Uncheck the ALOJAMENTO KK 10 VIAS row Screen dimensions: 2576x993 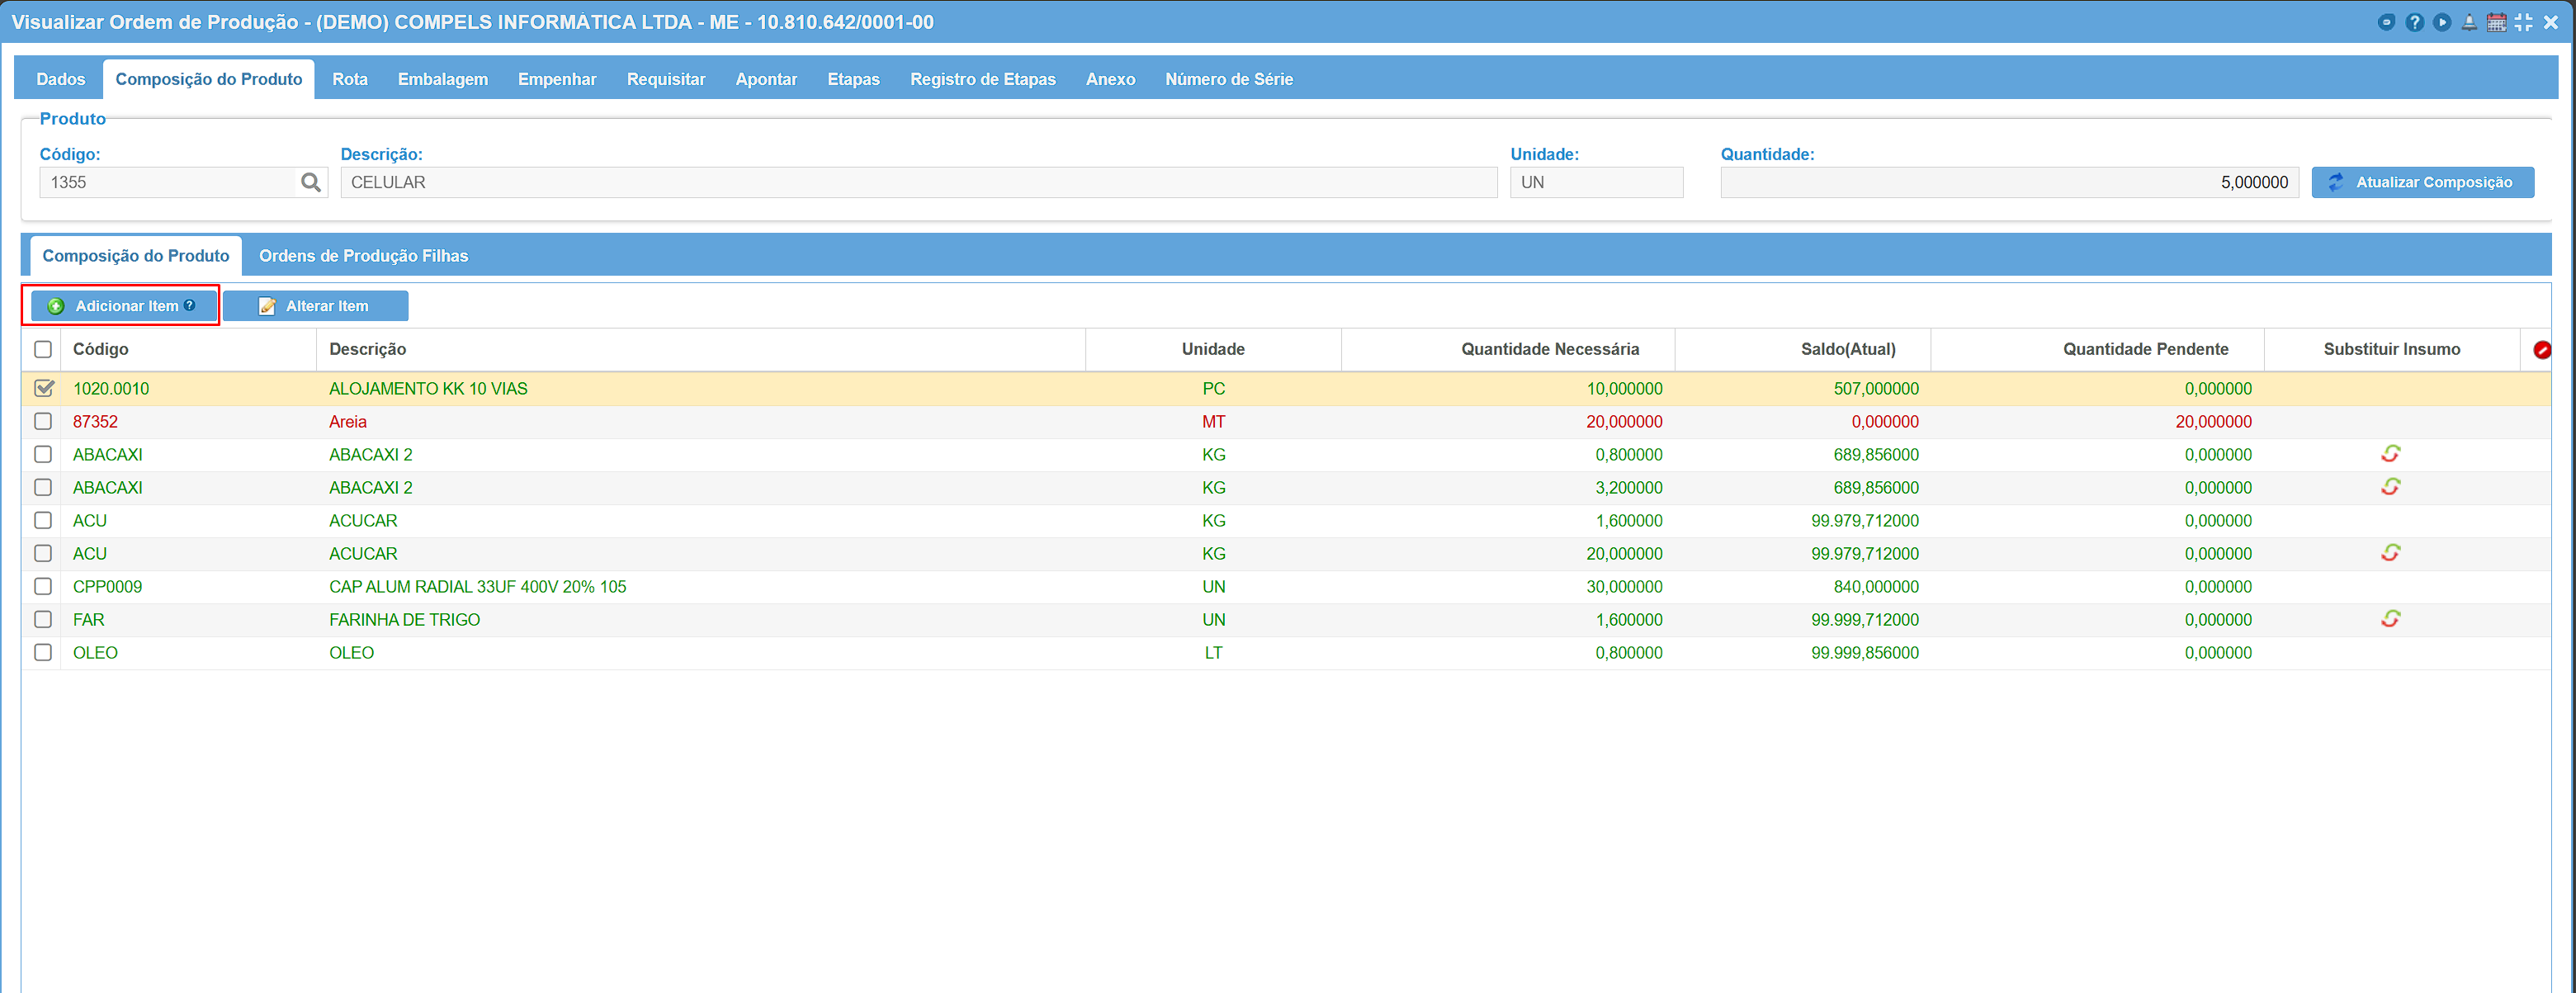click(43, 388)
